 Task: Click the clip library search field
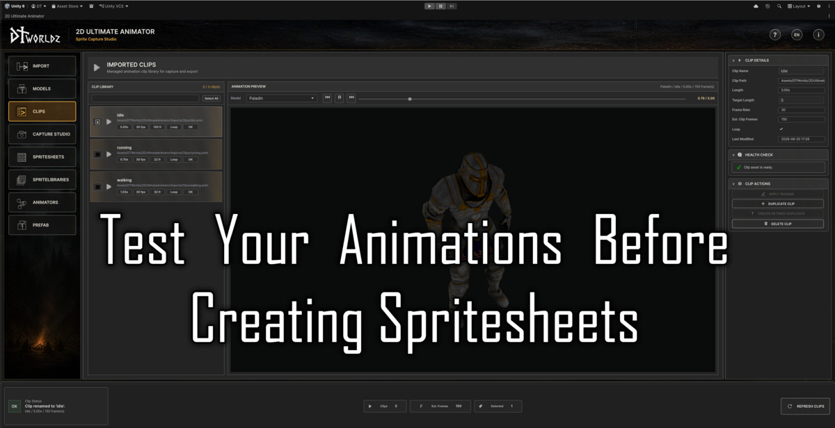click(x=145, y=99)
